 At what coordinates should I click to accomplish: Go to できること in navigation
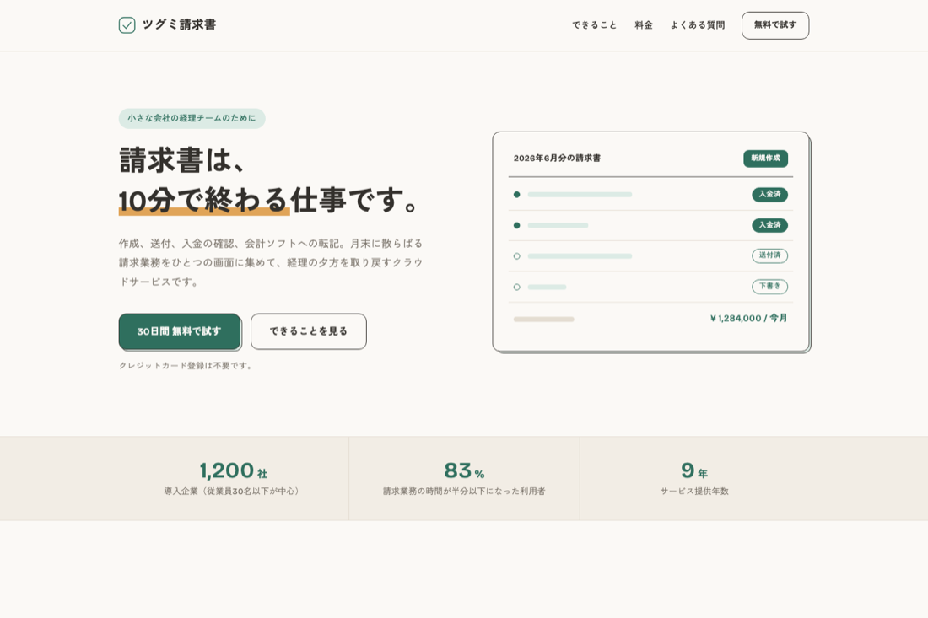594,24
